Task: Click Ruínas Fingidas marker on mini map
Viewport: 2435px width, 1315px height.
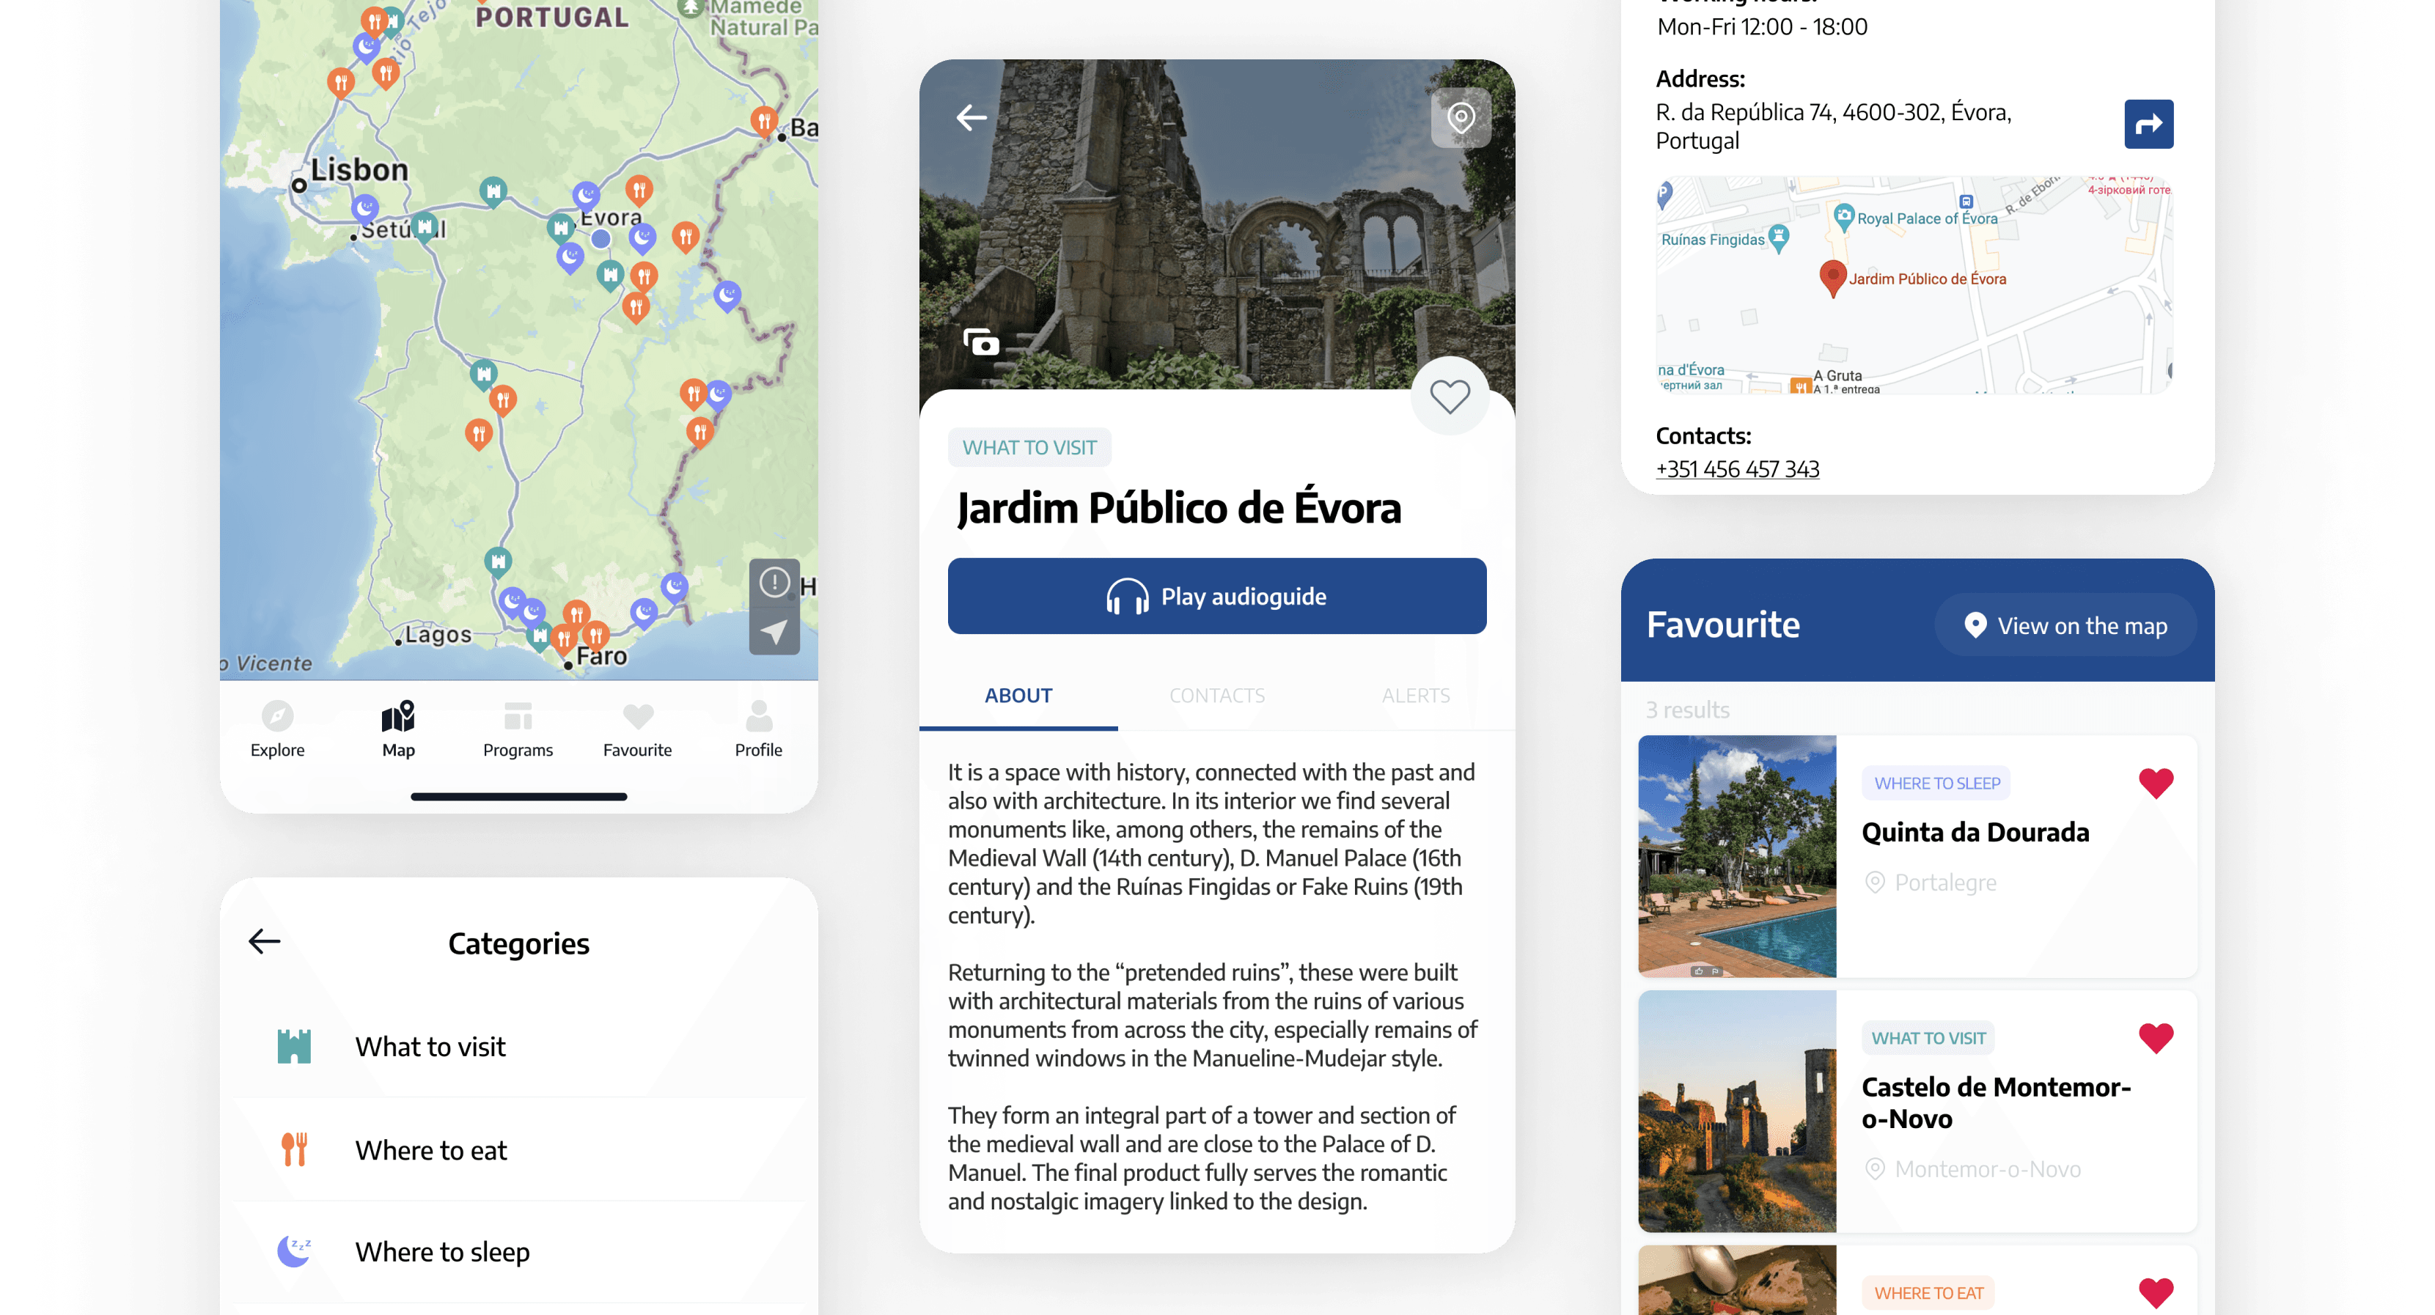Action: pos(1779,238)
